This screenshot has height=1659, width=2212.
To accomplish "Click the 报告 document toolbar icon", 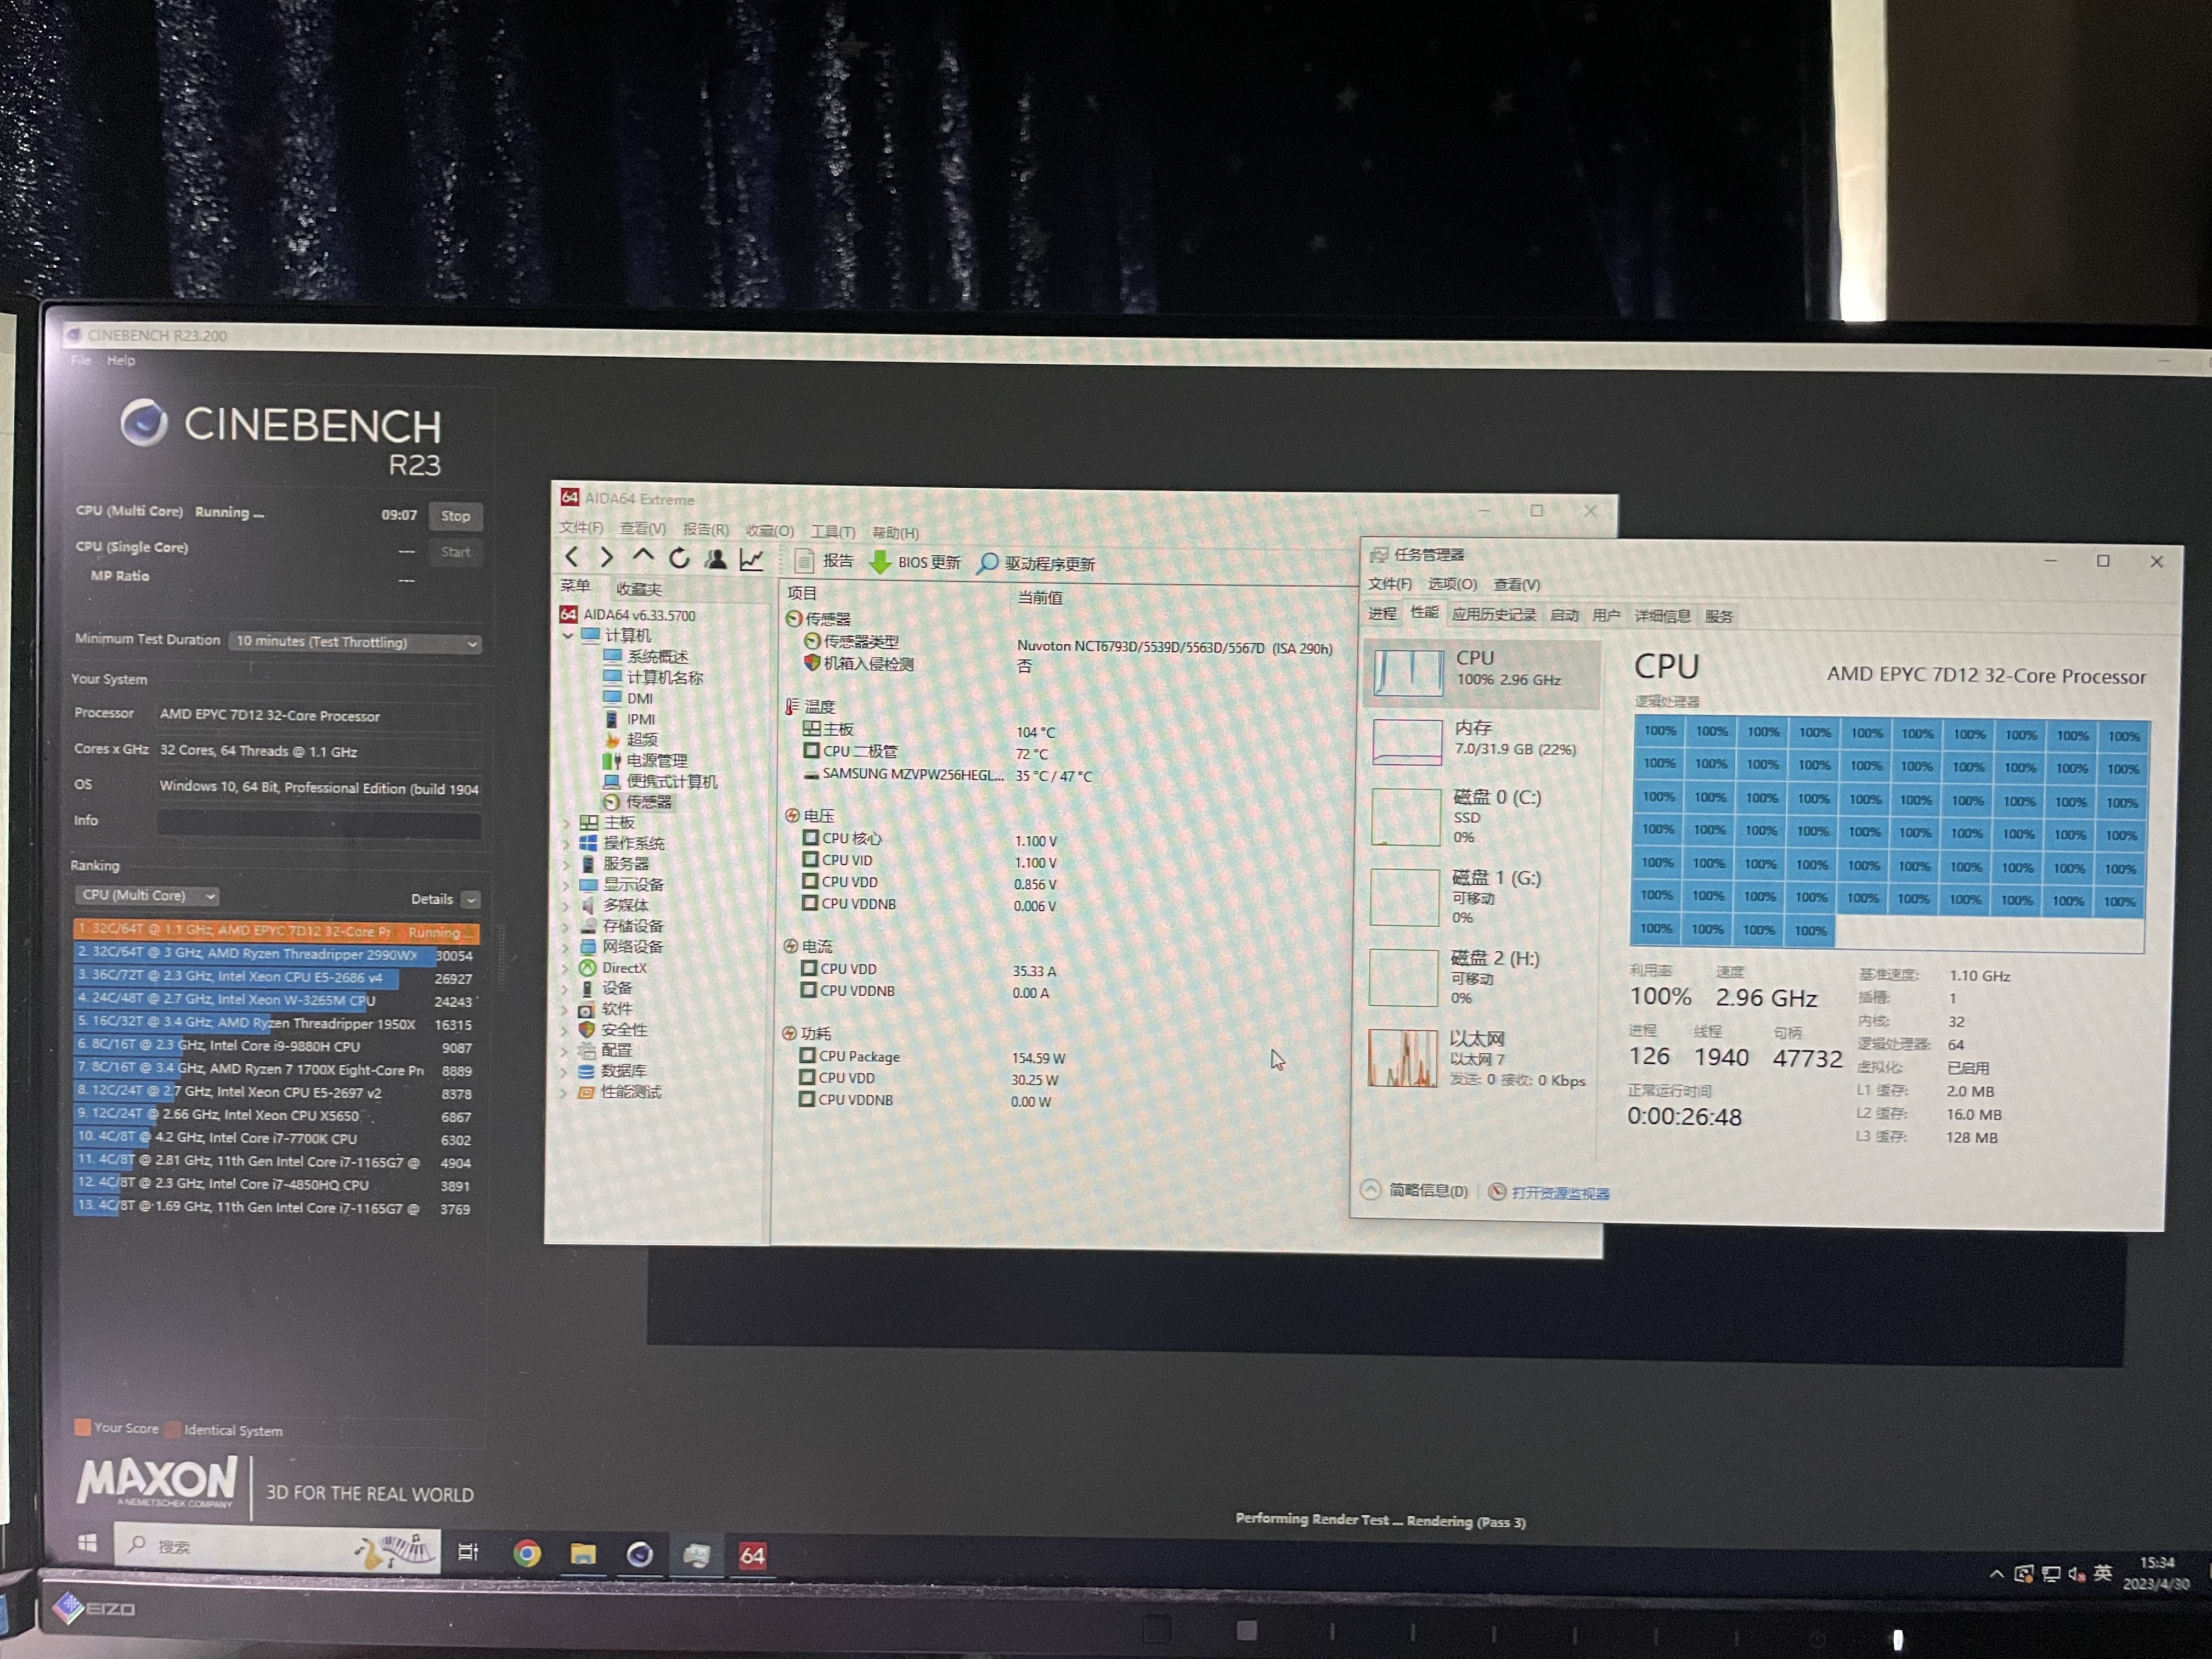I will pos(804,561).
